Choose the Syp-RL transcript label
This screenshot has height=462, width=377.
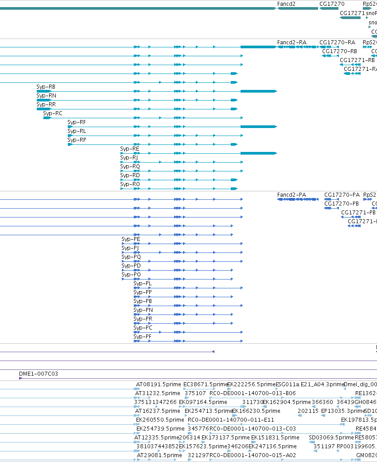tap(77, 131)
